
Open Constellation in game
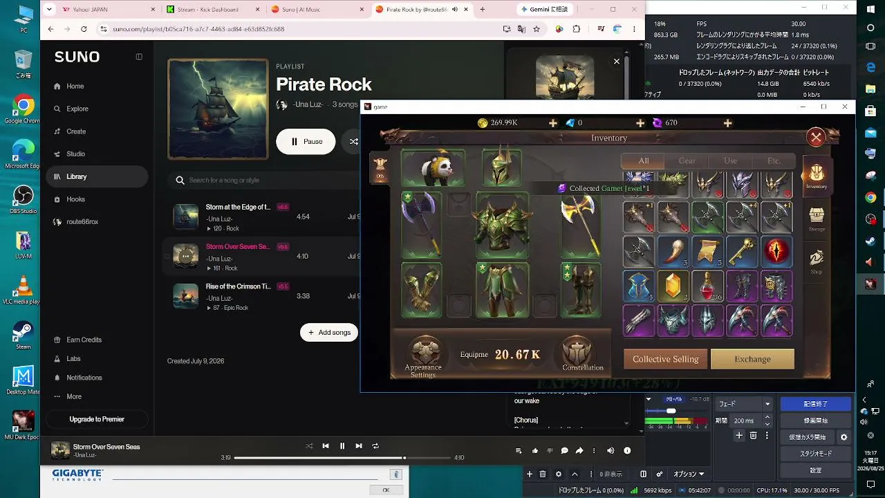[582, 354]
